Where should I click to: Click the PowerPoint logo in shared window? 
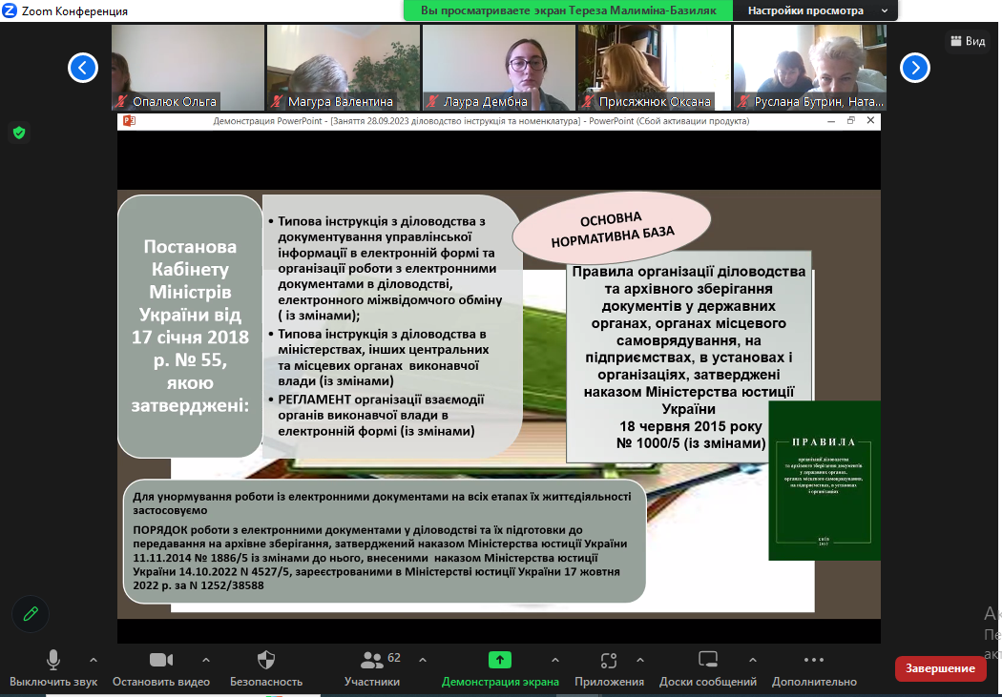[129, 121]
